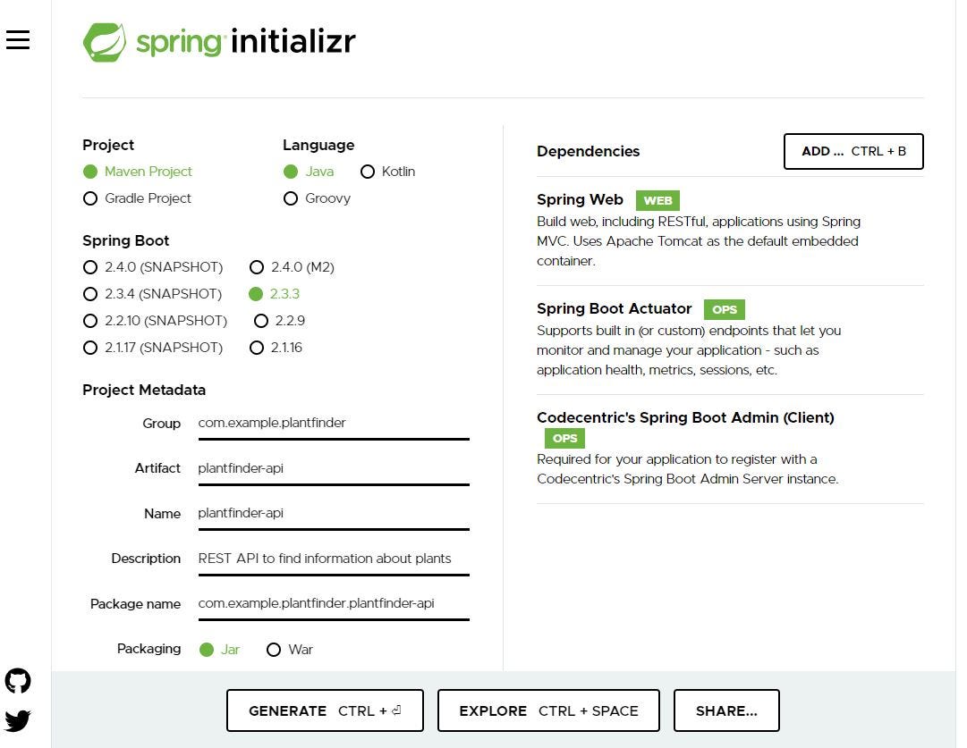Select Spring Boot 2.4.0 (M2)
Image resolution: width=967 pixels, height=748 pixels.
[292, 267]
